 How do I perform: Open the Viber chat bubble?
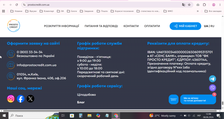pyautogui.click(x=213, y=88)
